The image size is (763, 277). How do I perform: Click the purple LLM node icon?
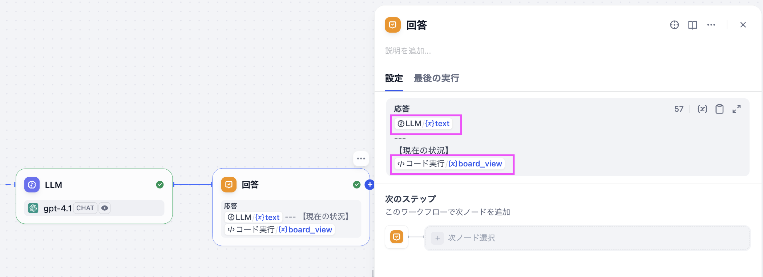(x=32, y=185)
